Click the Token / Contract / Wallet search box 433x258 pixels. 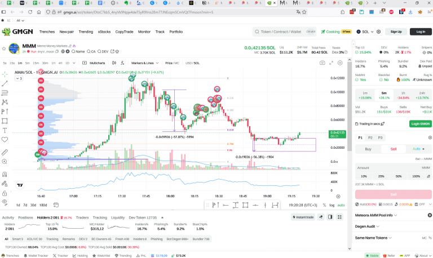coord(284,32)
